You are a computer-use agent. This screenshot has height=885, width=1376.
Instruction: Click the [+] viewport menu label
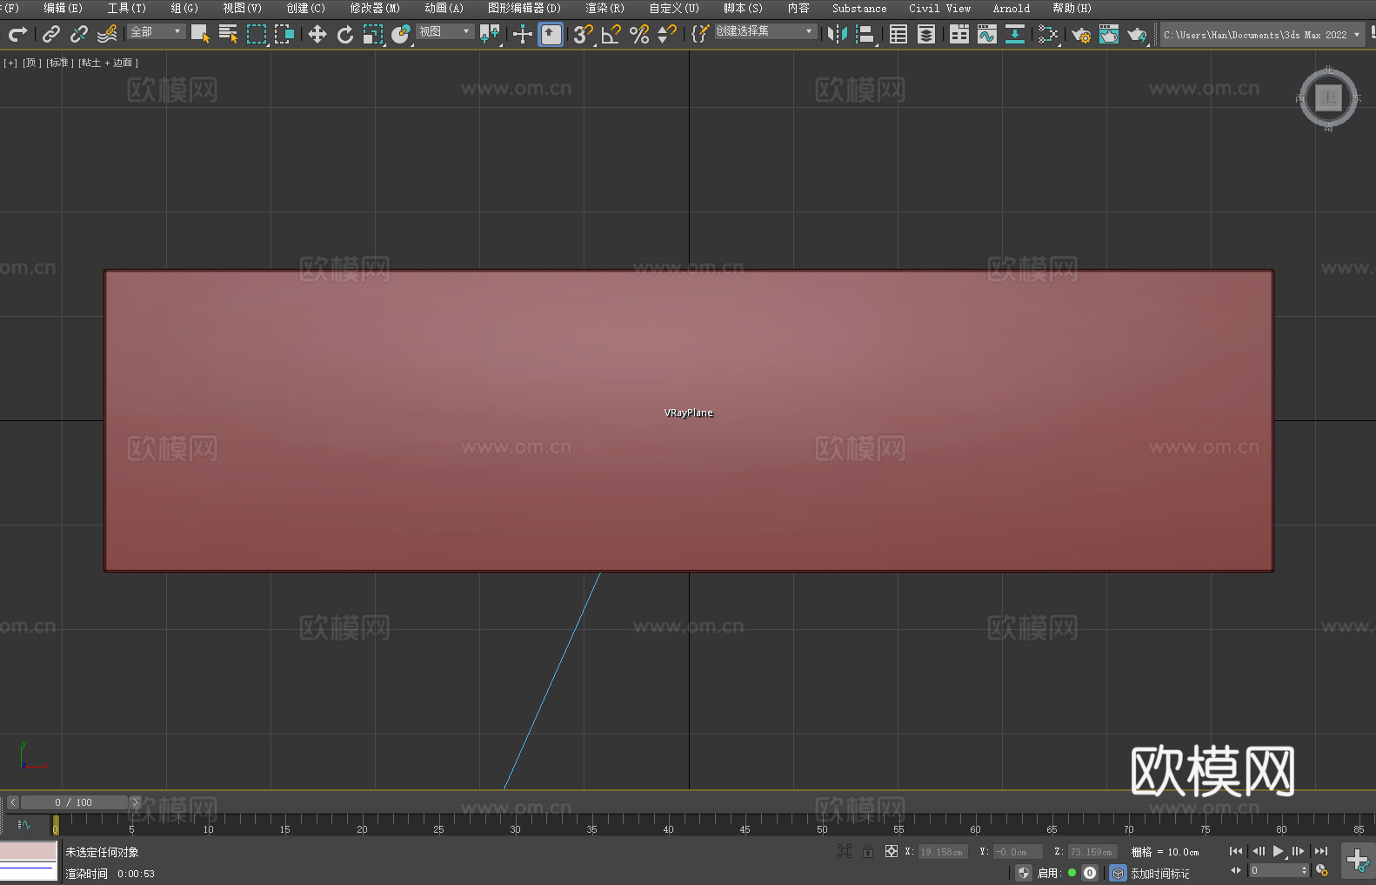click(10, 63)
